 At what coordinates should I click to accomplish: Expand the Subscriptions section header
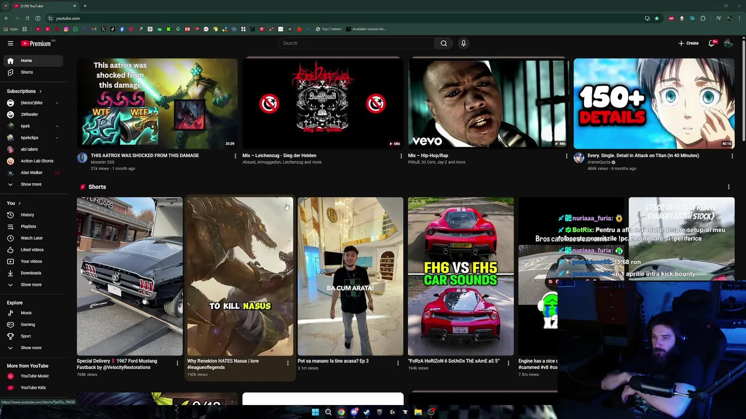[x=24, y=91]
